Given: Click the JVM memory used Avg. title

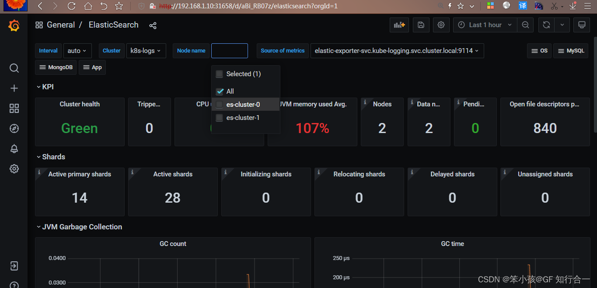Looking at the screenshot, I should pyautogui.click(x=313, y=104).
